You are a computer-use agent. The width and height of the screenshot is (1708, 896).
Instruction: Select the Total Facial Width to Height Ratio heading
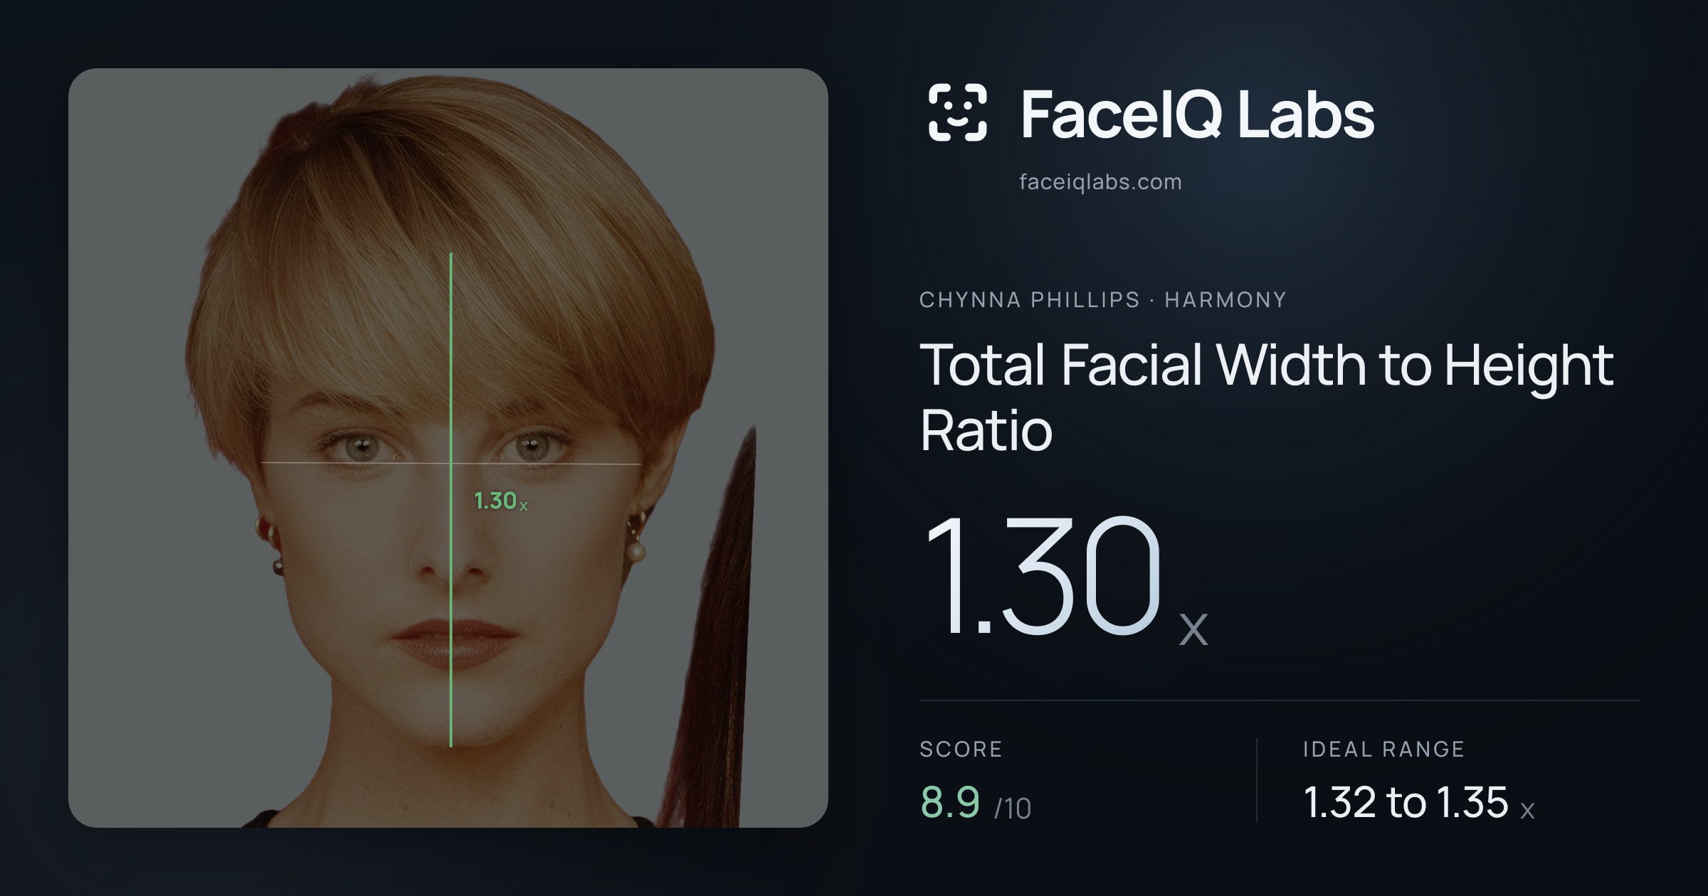[x=1267, y=397]
